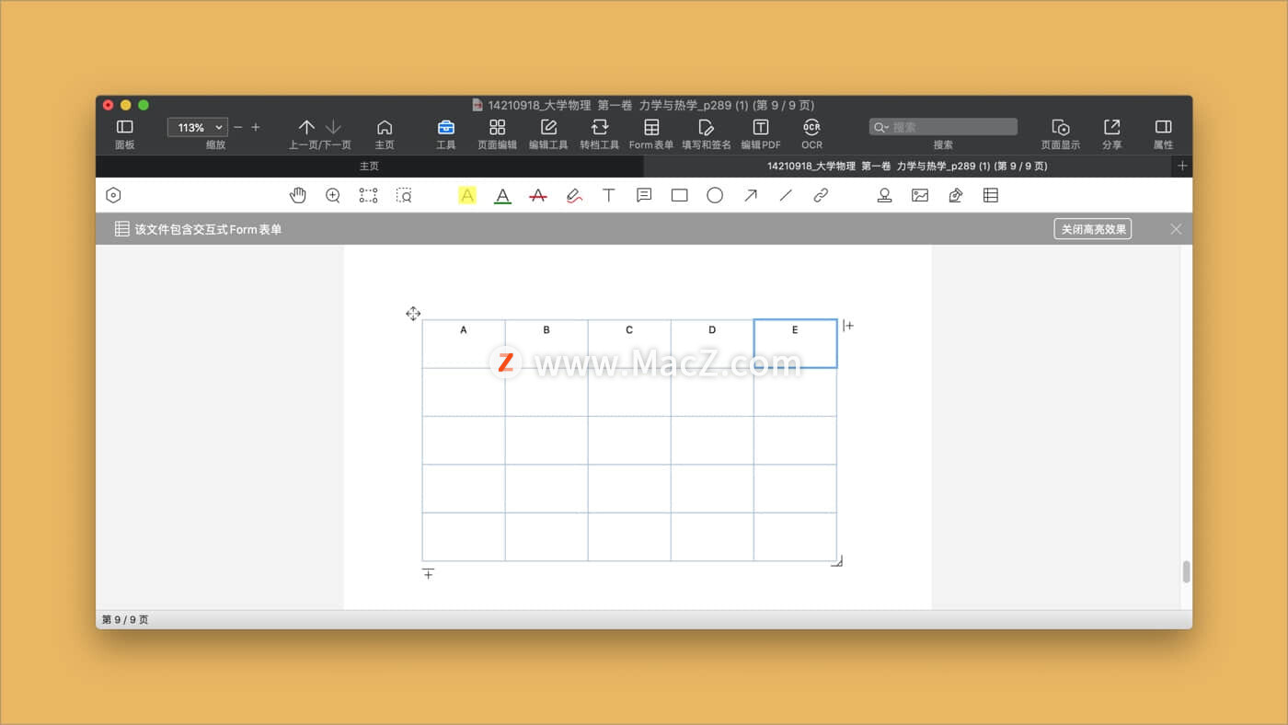Go to previous page with up arrow
This screenshot has height=725, width=1288.
point(306,127)
